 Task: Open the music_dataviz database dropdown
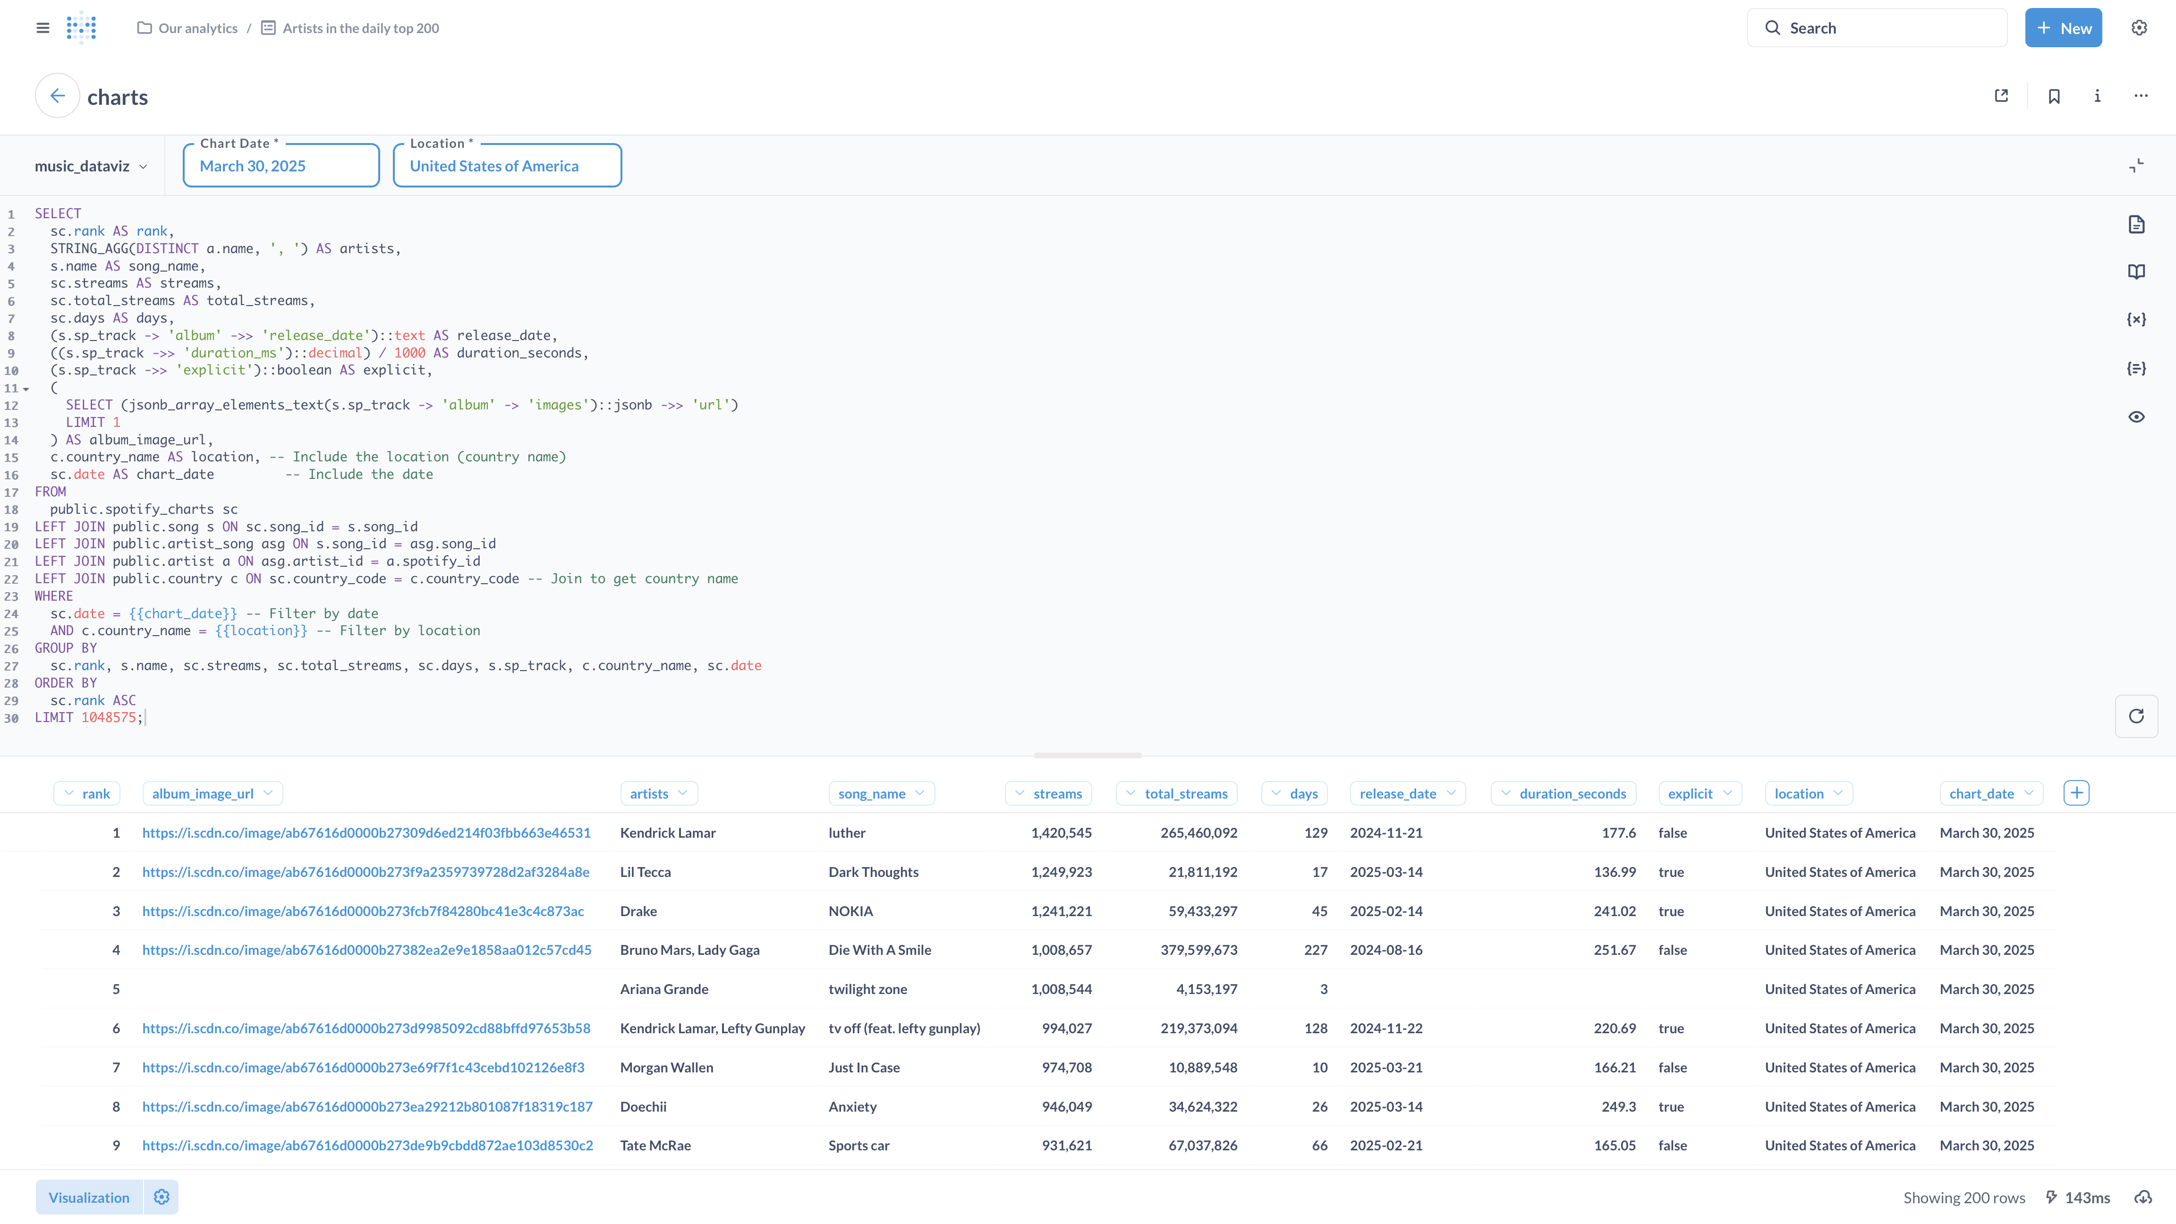click(x=90, y=166)
